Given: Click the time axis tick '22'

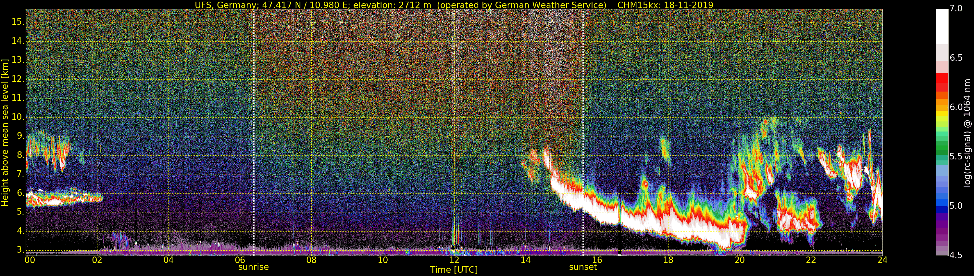Looking at the screenshot, I should coord(811,260).
